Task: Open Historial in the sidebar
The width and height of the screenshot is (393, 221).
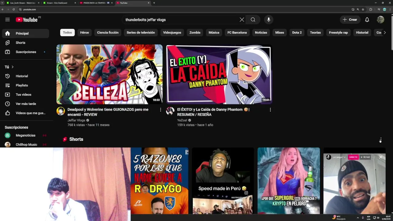Action: point(25,76)
